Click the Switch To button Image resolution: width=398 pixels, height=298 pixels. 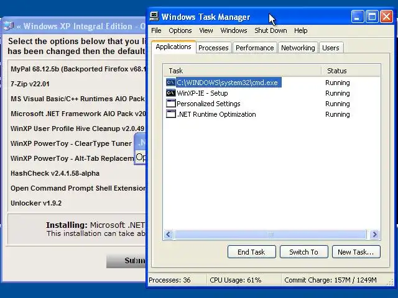[304, 252]
